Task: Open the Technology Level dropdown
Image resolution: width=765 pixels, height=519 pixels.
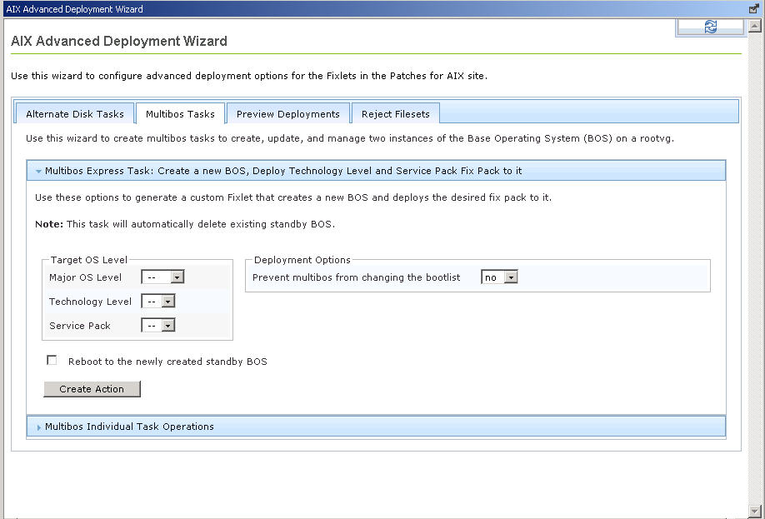Action: [158, 302]
